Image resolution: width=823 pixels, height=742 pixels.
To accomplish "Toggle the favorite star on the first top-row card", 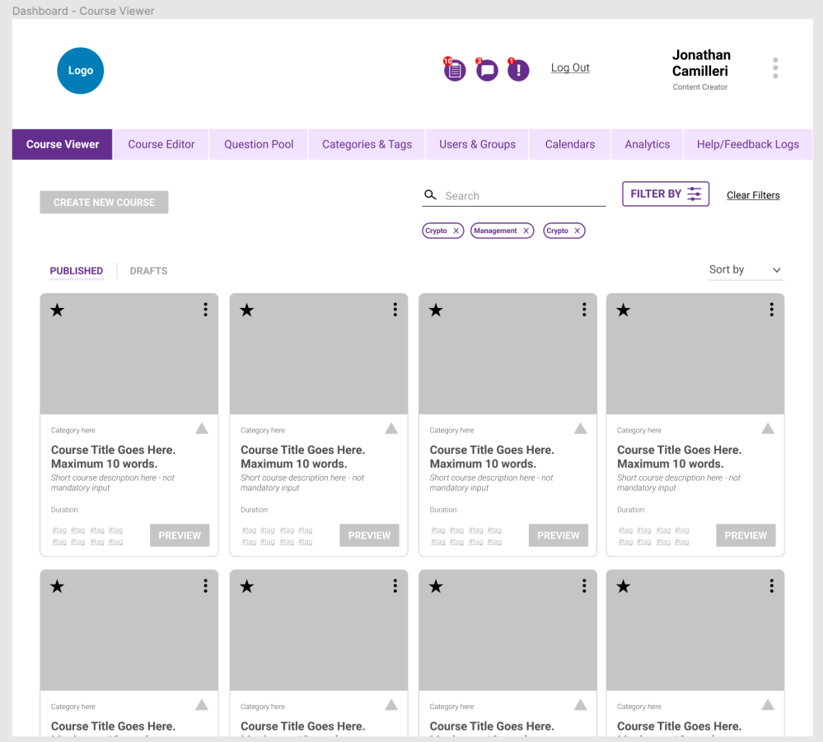I will pos(57,310).
